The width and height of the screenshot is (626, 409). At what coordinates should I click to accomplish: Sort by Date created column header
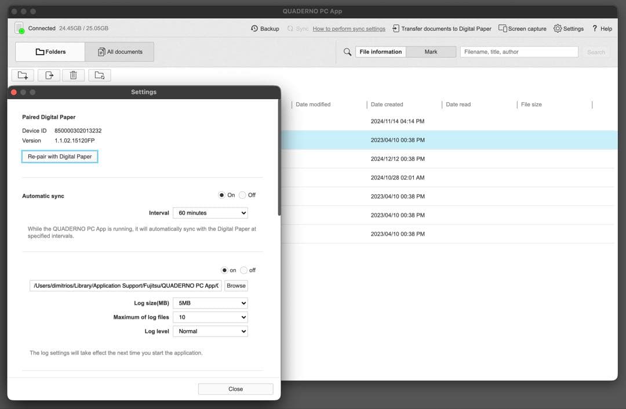[x=387, y=104]
